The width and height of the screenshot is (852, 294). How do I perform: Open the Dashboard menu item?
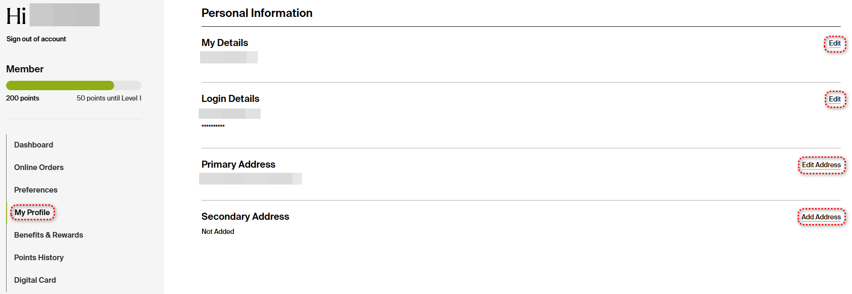[x=33, y=145]
